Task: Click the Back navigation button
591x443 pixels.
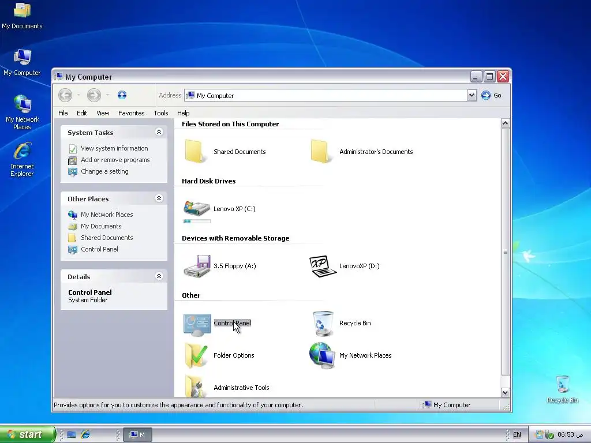Action: coord(65,95)
